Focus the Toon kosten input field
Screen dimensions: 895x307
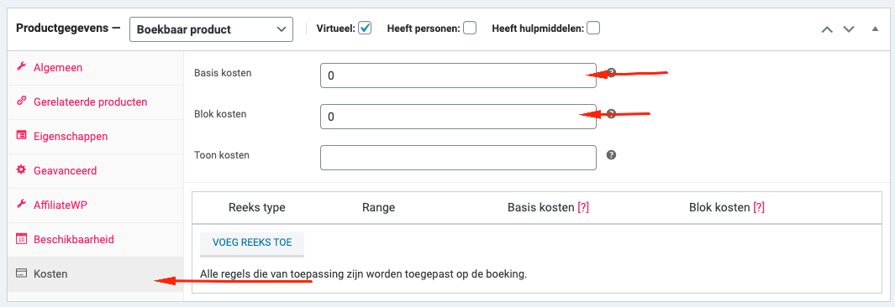coord(458,158)
